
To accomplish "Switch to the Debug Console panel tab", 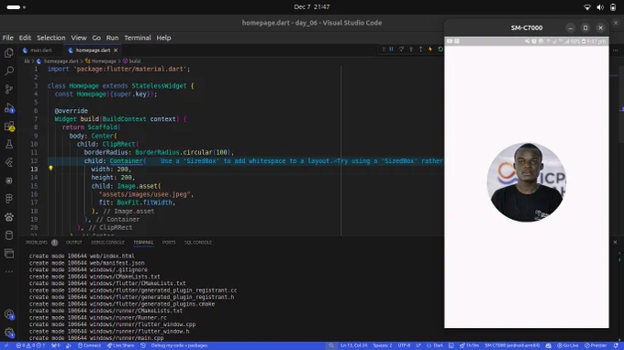I will pos(107,242).
